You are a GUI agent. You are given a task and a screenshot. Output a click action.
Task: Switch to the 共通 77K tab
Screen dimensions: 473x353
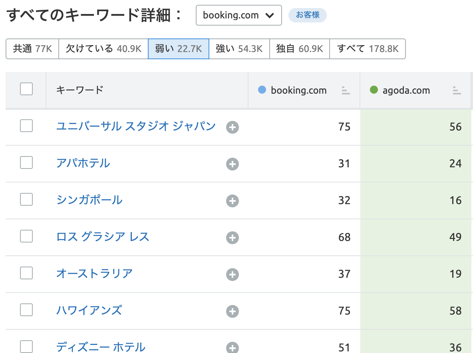32,49
